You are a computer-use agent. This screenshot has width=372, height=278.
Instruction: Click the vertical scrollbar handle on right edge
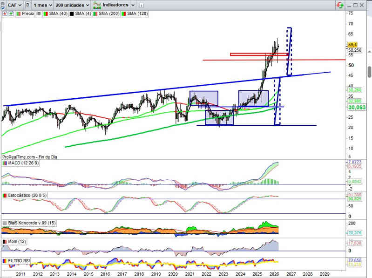point(369,72)
